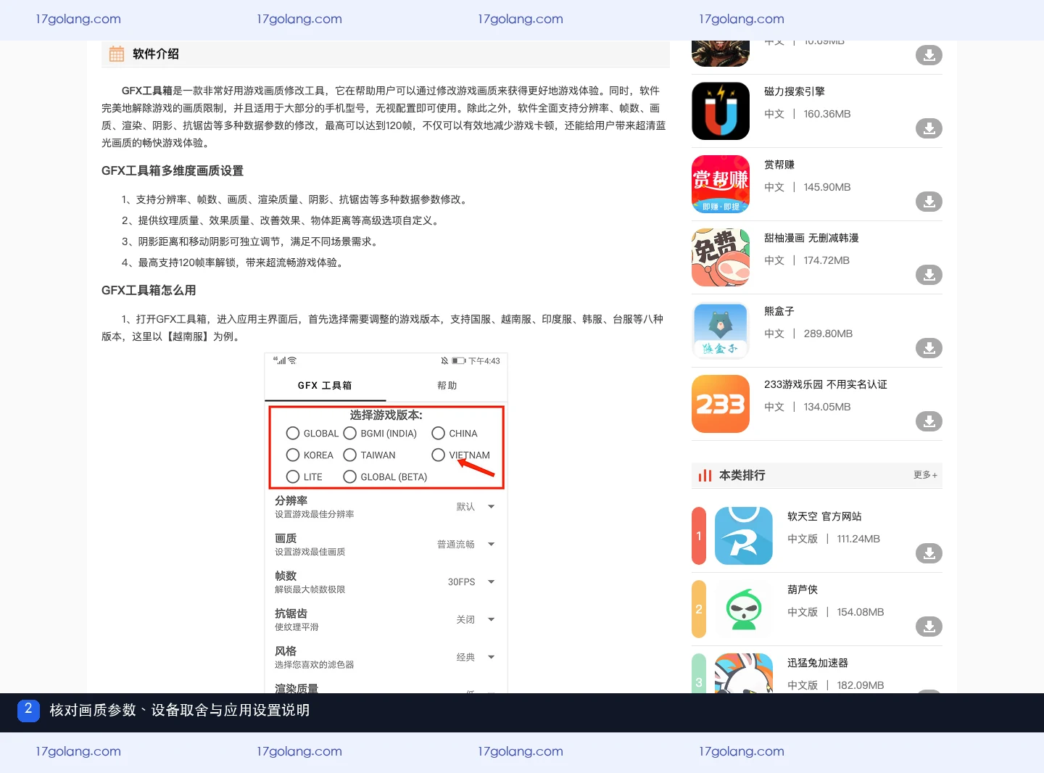
Task: Select the KOREA game version radio
Action: [x=293, y=455]
